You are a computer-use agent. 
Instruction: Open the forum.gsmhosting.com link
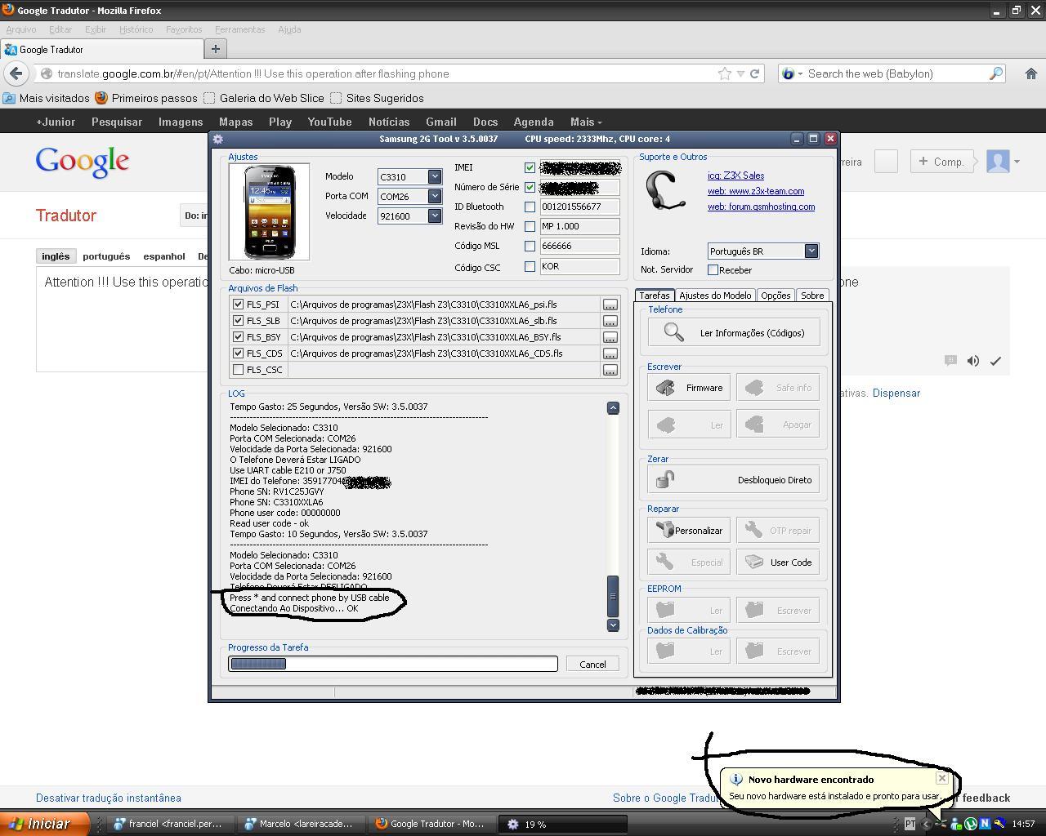(761, 207)
